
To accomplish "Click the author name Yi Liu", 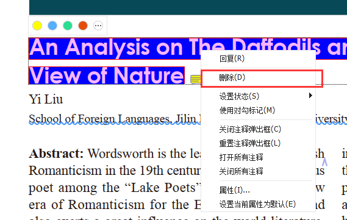I will click(x=46, y=99).
